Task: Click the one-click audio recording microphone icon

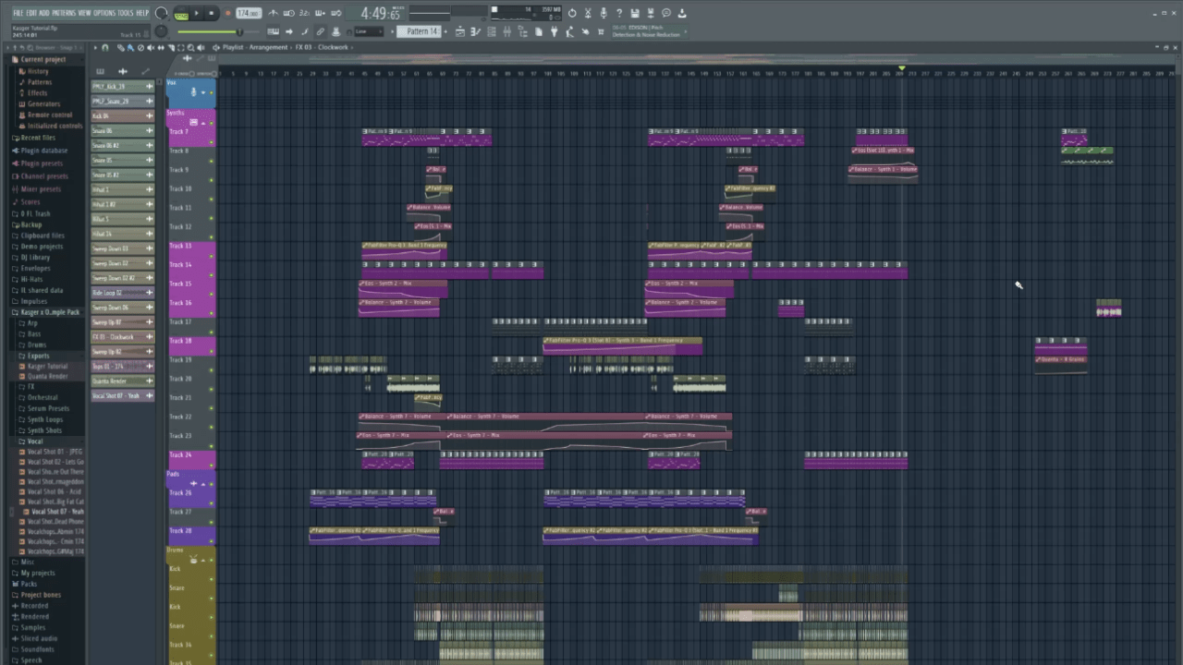Action: click(604, 13)
